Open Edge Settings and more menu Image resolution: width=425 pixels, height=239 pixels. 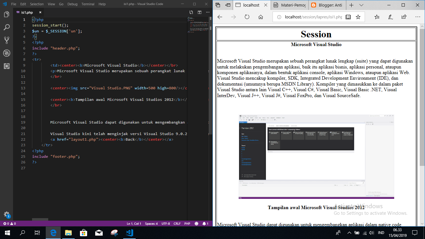[417, 17]
